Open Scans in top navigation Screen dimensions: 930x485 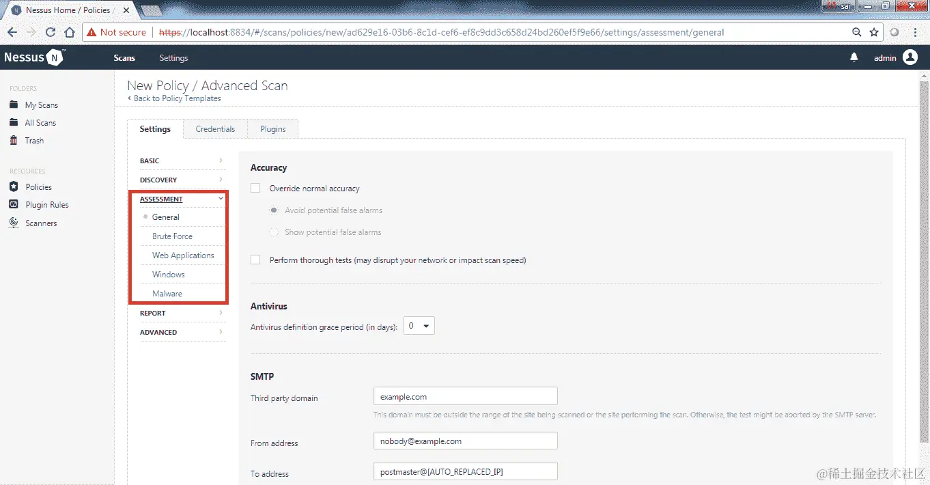click(x=124, y=58)
